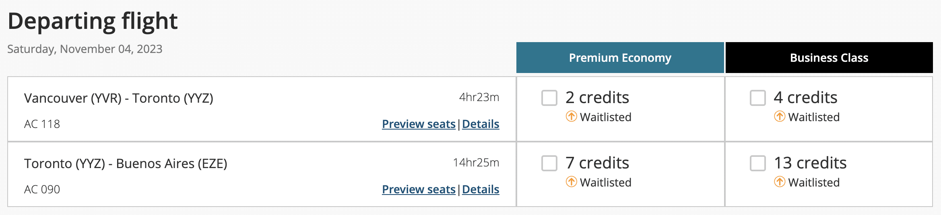Click the Toronto (YYZ) - Buenos Aires (EZE) route
The image size is (941, 215).
tap(126, 164)
